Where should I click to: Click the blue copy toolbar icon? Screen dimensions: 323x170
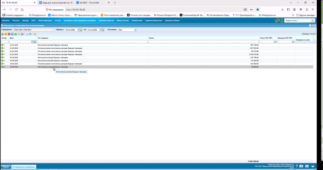pos(12,34)
